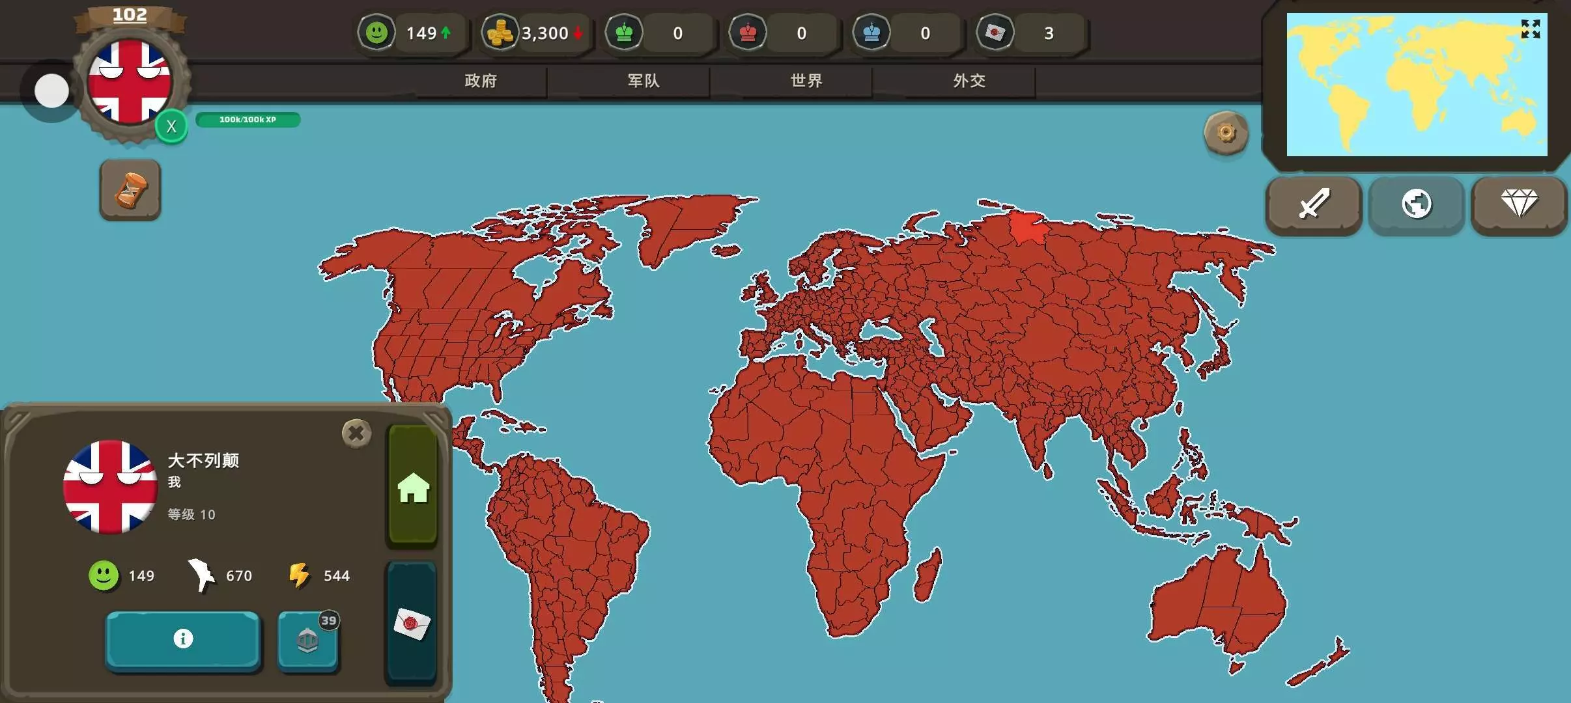The width and height of the screenshot is (1571, 703).
Task: Open the diamond premium shop
Action: point(1519,204)
